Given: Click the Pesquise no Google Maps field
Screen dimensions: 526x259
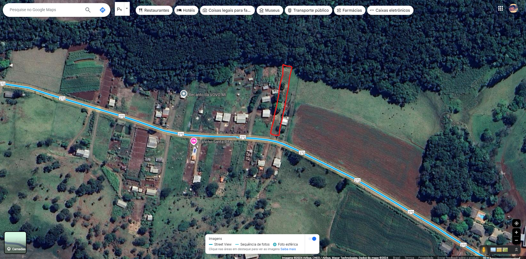Looking at the screenshot, I should pyautogui.click(x=46, y=10).
